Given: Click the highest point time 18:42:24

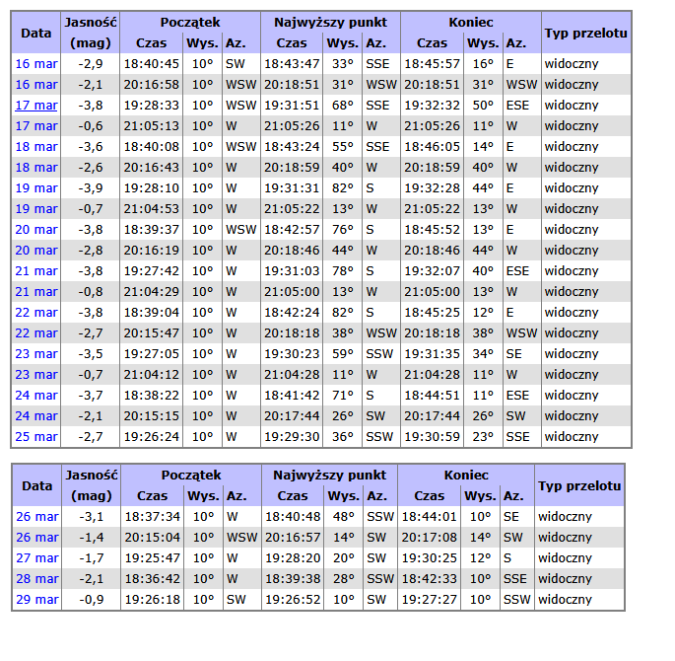Looking at the screenshot, I should (292, 312).
